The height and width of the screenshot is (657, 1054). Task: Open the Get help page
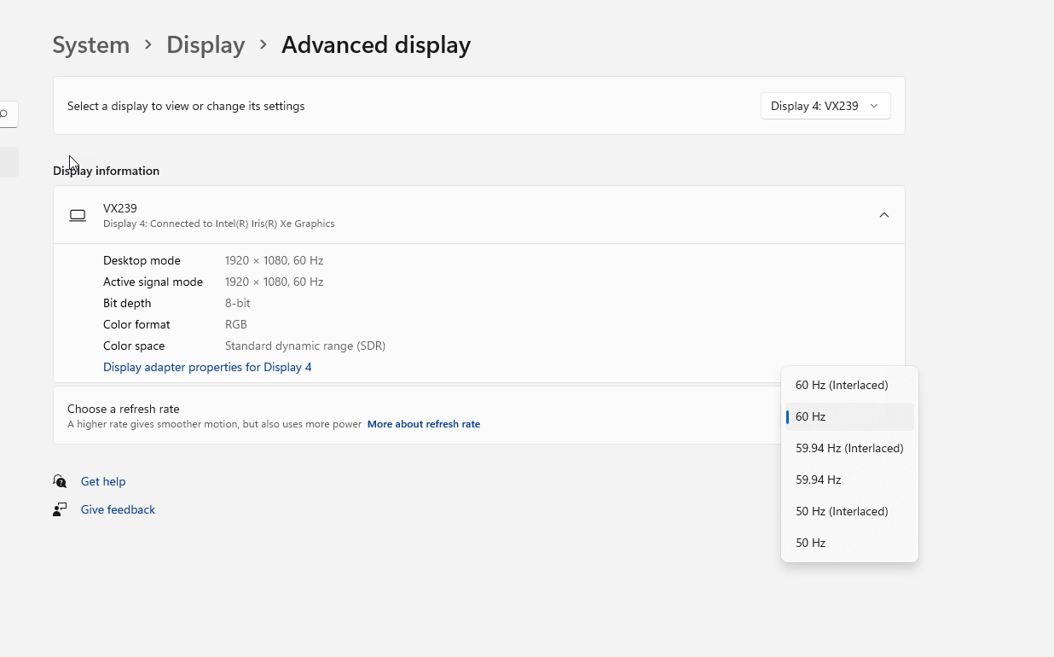tap(103, 481)
